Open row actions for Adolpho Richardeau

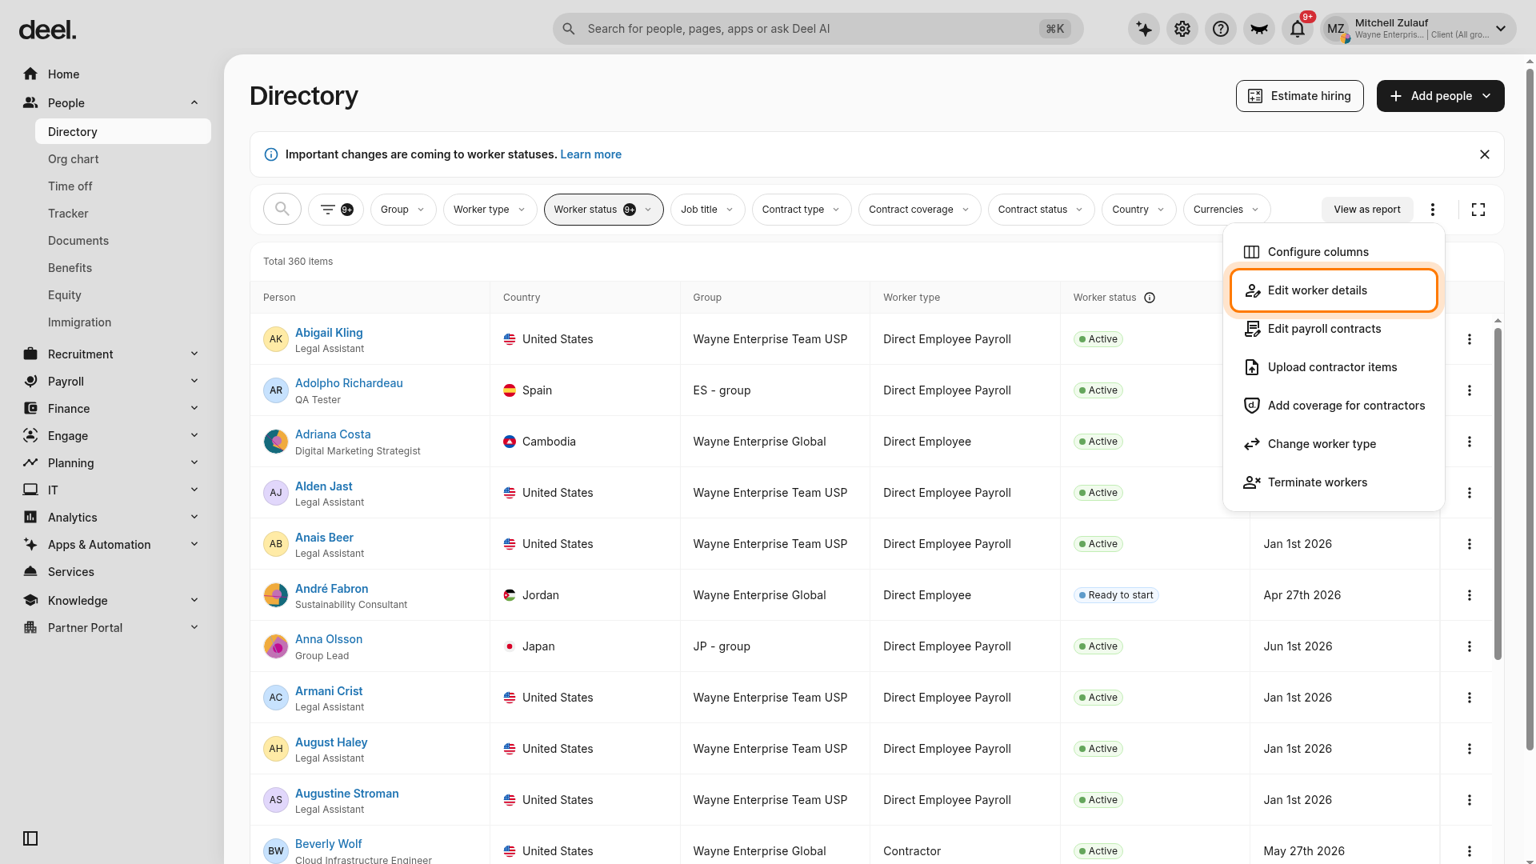1470,390
